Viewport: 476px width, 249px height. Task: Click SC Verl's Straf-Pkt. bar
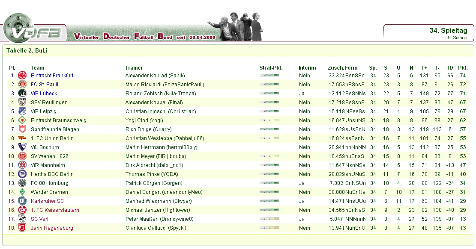(x=269, y=219)
